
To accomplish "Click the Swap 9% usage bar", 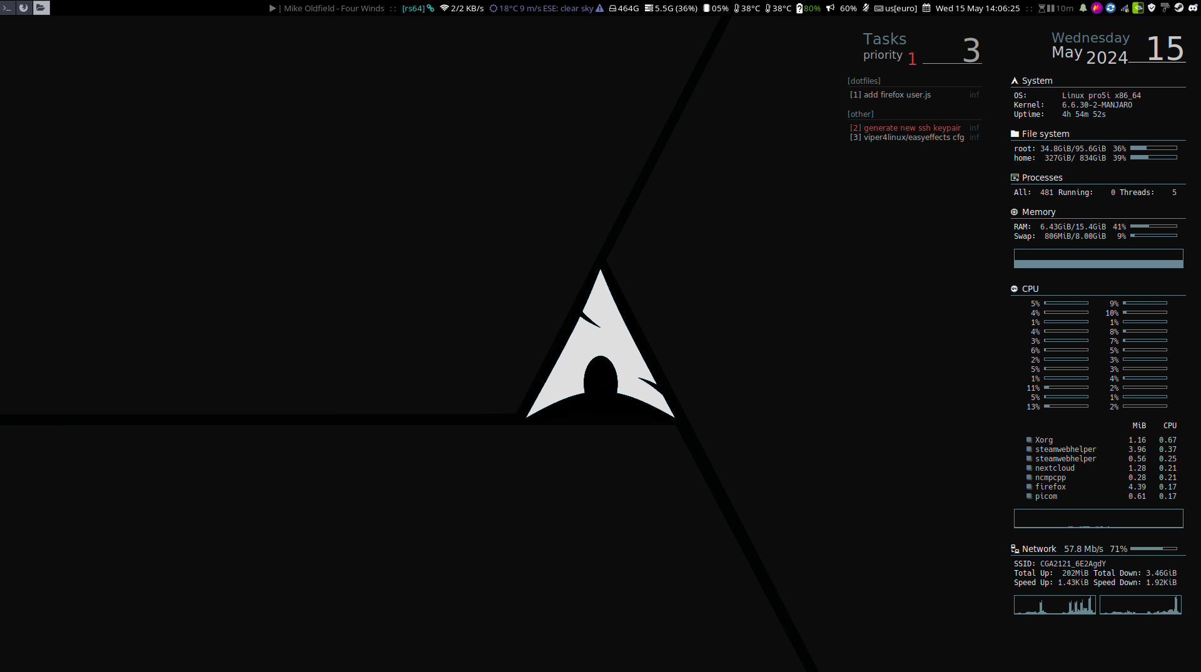I will tap(1153, 236).
